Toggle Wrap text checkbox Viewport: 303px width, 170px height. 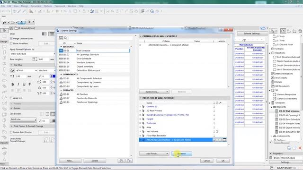(x=11, y=98)
